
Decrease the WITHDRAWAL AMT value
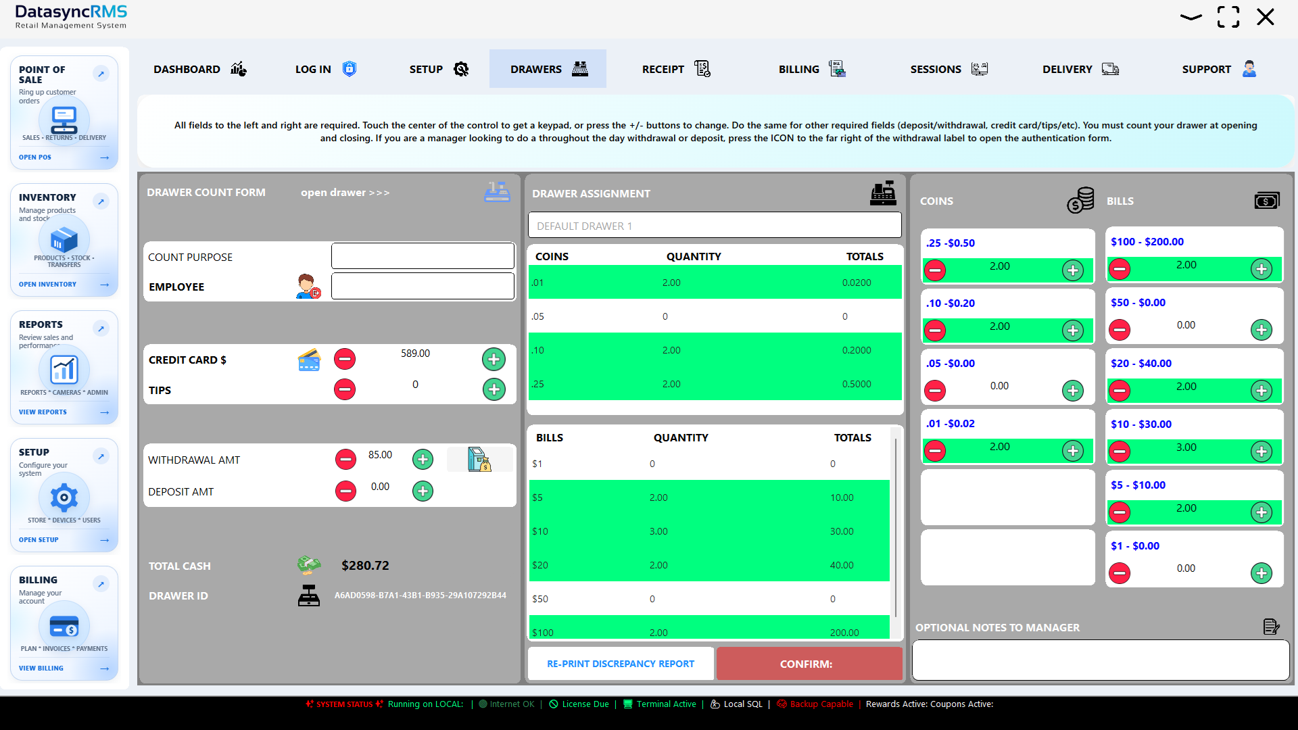point(345,460)
